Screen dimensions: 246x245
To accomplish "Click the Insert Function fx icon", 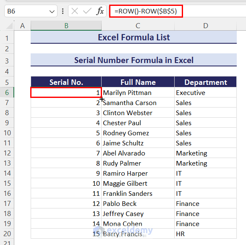I will [x=100, y=11].
